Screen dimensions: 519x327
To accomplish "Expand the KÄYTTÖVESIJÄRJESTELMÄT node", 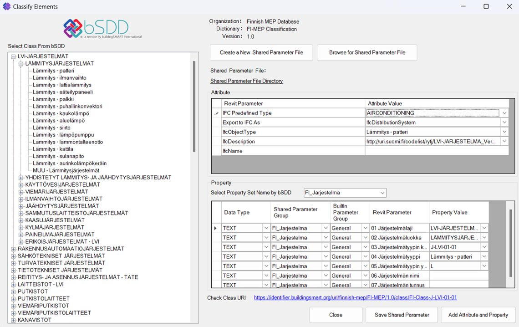I will [21, 185].
